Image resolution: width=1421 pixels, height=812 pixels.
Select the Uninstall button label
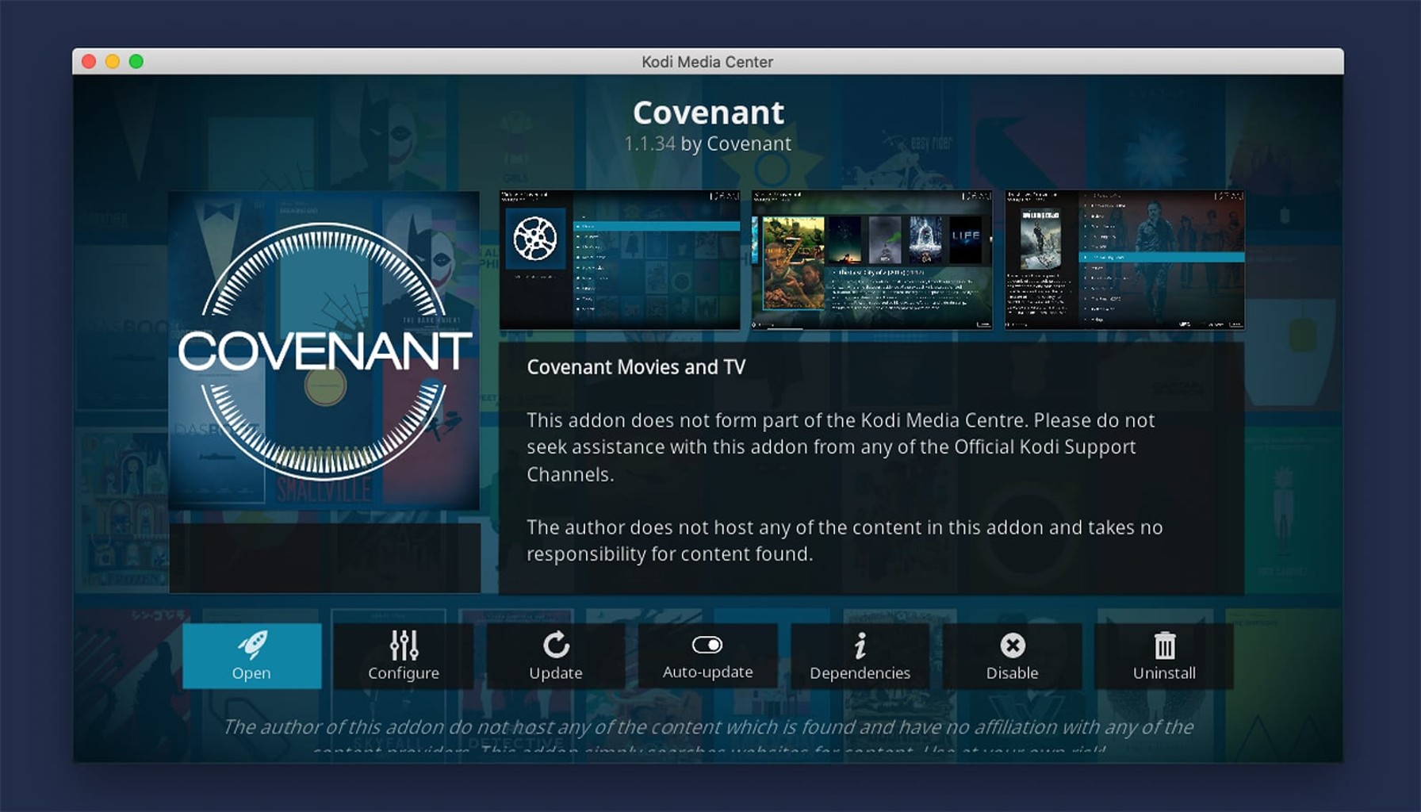(x=1164, y=673)
